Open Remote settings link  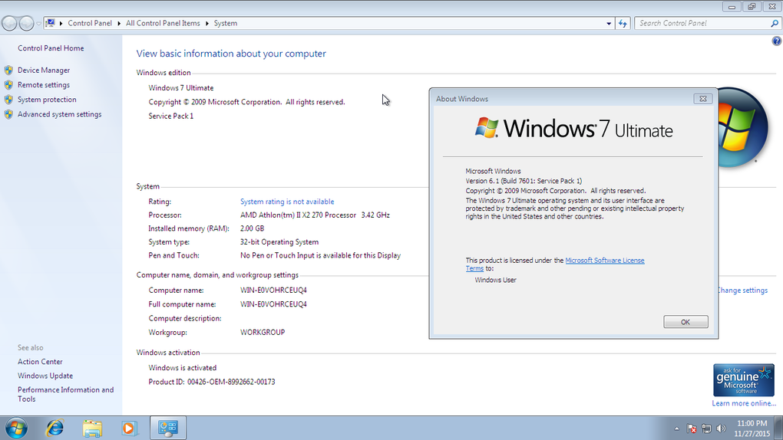(x=44, y=85)
